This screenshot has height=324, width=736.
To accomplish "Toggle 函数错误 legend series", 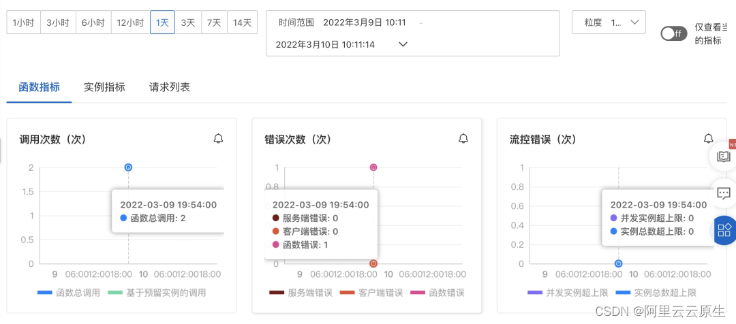I will tap(437, 293).
